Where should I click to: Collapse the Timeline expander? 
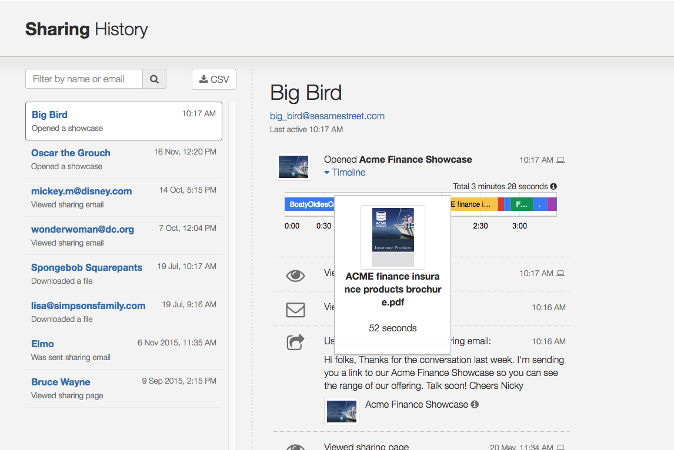coord(345,173)
